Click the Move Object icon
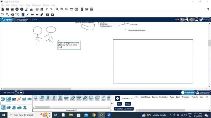The width and height of the screenshot is (211, 118). [192, 20]
